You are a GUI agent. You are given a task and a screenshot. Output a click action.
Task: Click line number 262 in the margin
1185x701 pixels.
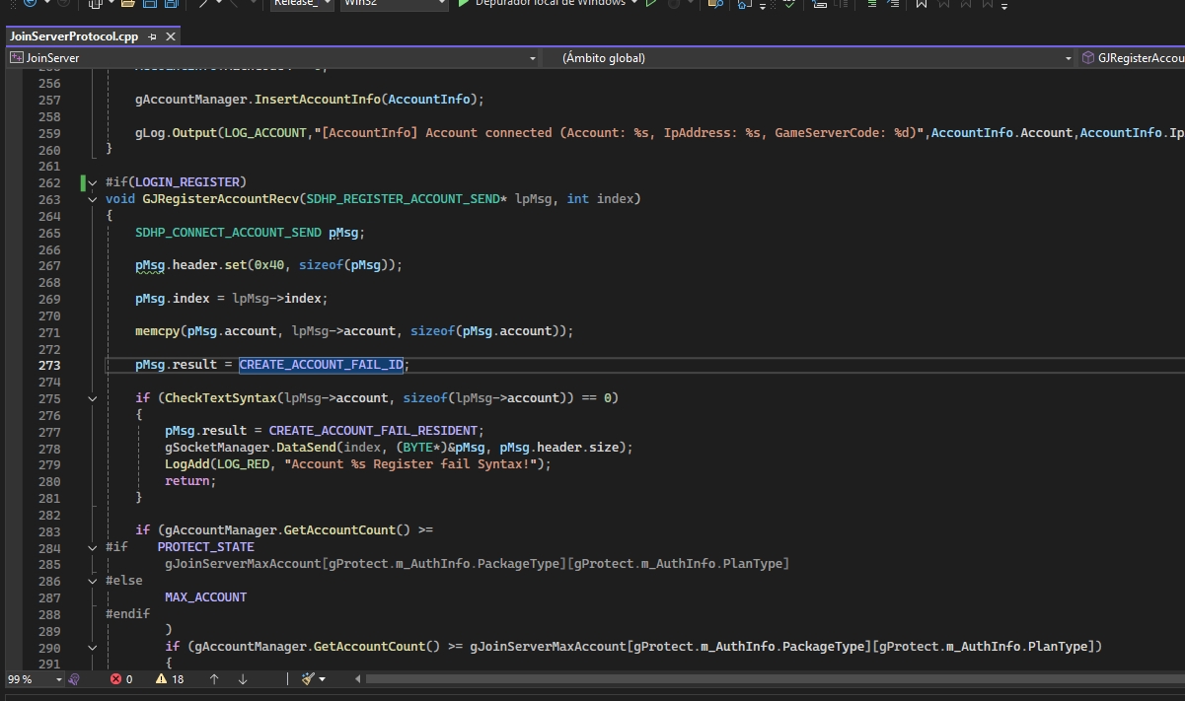point(48,182)
